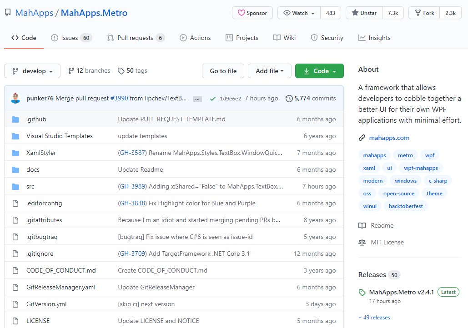View the 12 branches link
468x328 pixels.
point(89,71)
